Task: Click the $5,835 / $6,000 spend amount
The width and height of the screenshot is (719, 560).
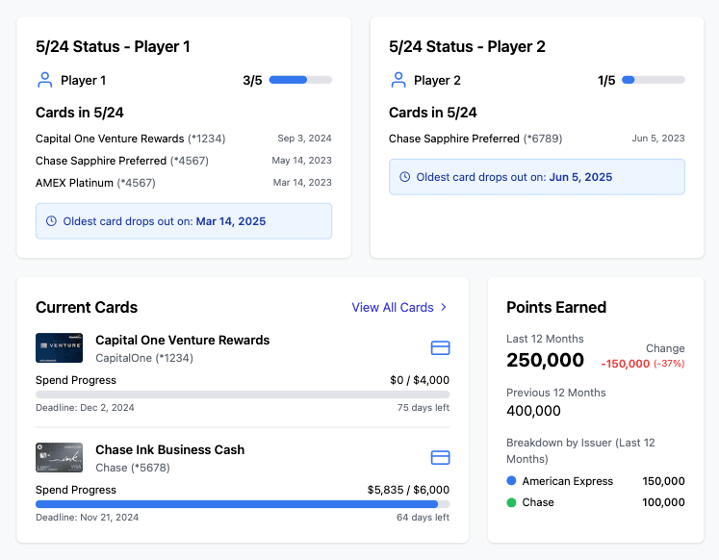Action: (408, 490)
